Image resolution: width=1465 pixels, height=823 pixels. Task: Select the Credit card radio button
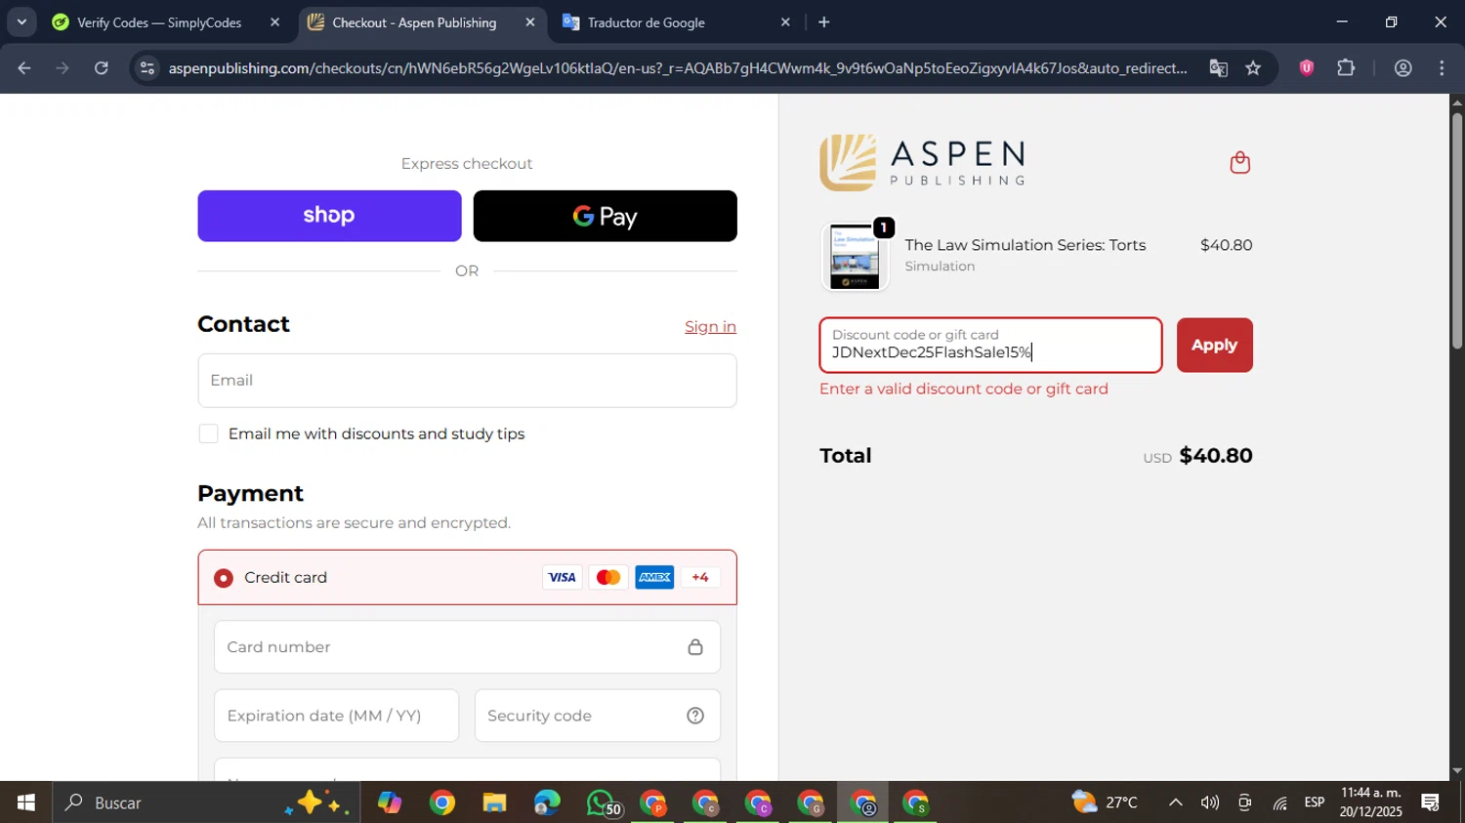click(224, 578)
